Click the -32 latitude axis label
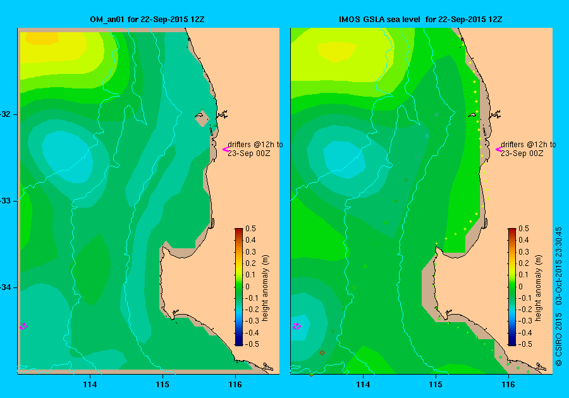Viewport: 569px width, 398px height. pos(5,114)
